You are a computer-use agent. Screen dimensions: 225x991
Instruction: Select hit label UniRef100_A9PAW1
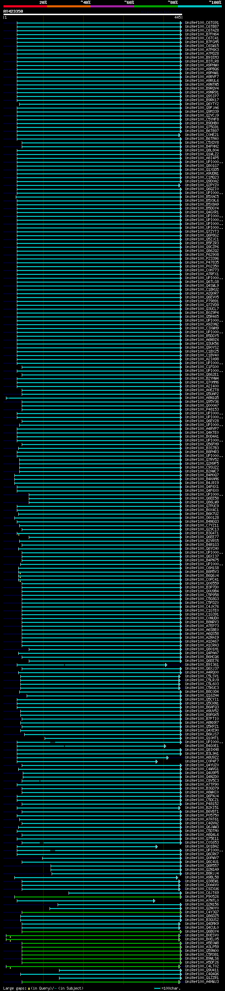click(201, 73)
